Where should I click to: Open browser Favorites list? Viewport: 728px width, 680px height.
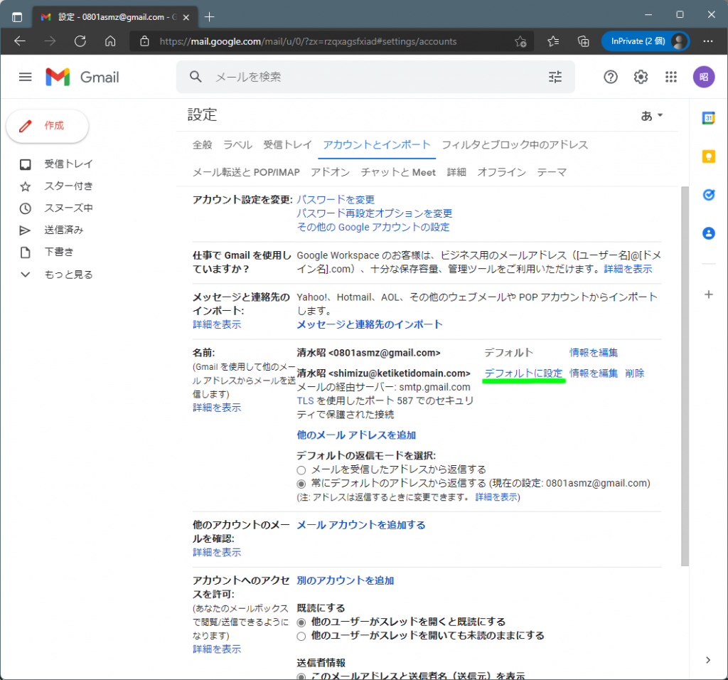(x=553, y=41)
